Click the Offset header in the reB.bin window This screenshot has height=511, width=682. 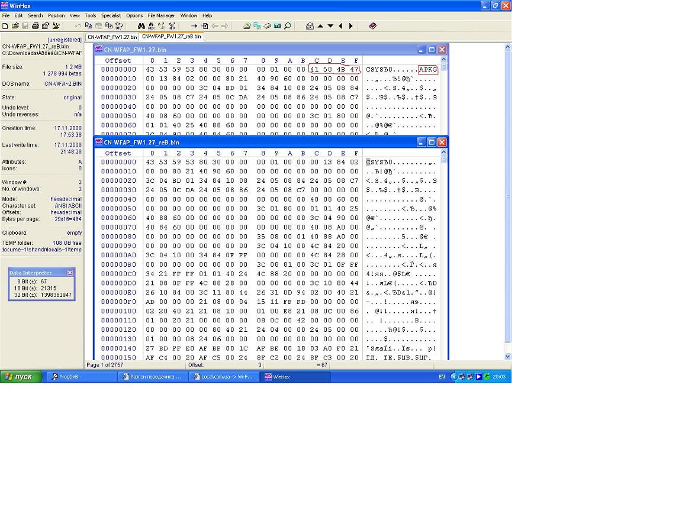tap(118, 153)
